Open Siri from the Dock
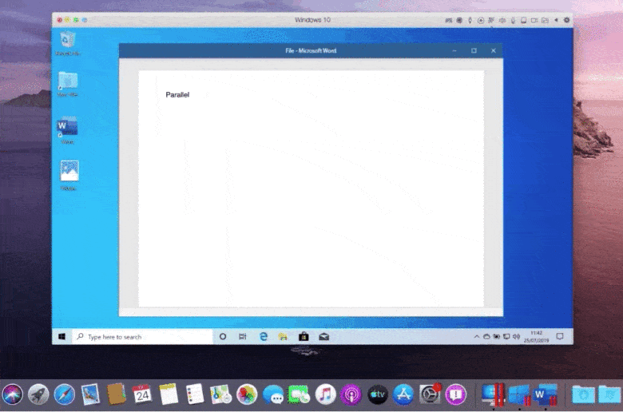 [x=12, y=394]
